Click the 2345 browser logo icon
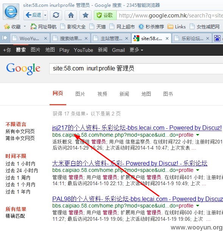The width and height of the screenshot is (223, 231). pyautogui.click(x=11, y=12)
